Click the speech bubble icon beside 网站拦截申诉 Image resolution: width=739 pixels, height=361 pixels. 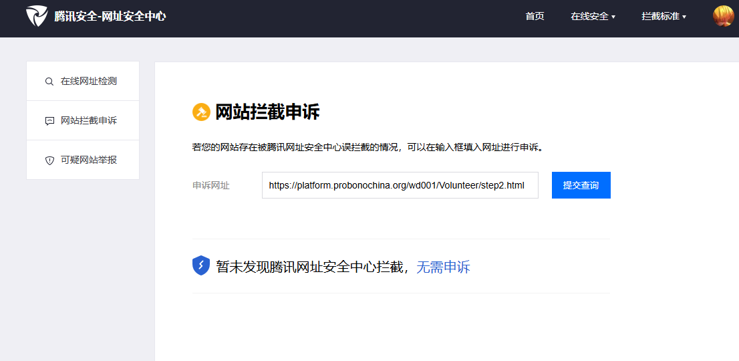[49, 120]
